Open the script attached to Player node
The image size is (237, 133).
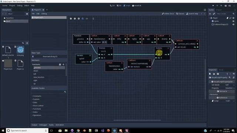click(x=227, y=18)
